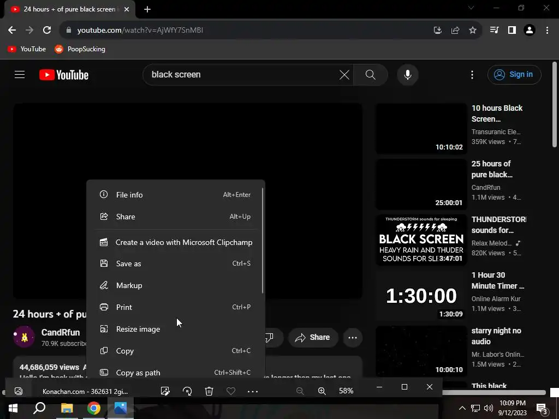Clear the black screen search text
Viewport: 559px width, 419px height.
pyautogui.click(x=344, y=74)
